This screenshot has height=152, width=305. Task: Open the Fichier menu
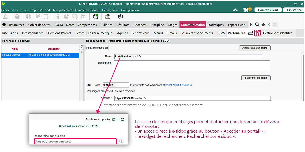pos(5,10)
